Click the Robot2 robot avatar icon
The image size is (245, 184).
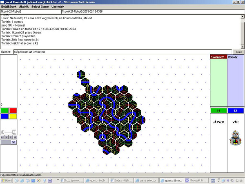236,137
